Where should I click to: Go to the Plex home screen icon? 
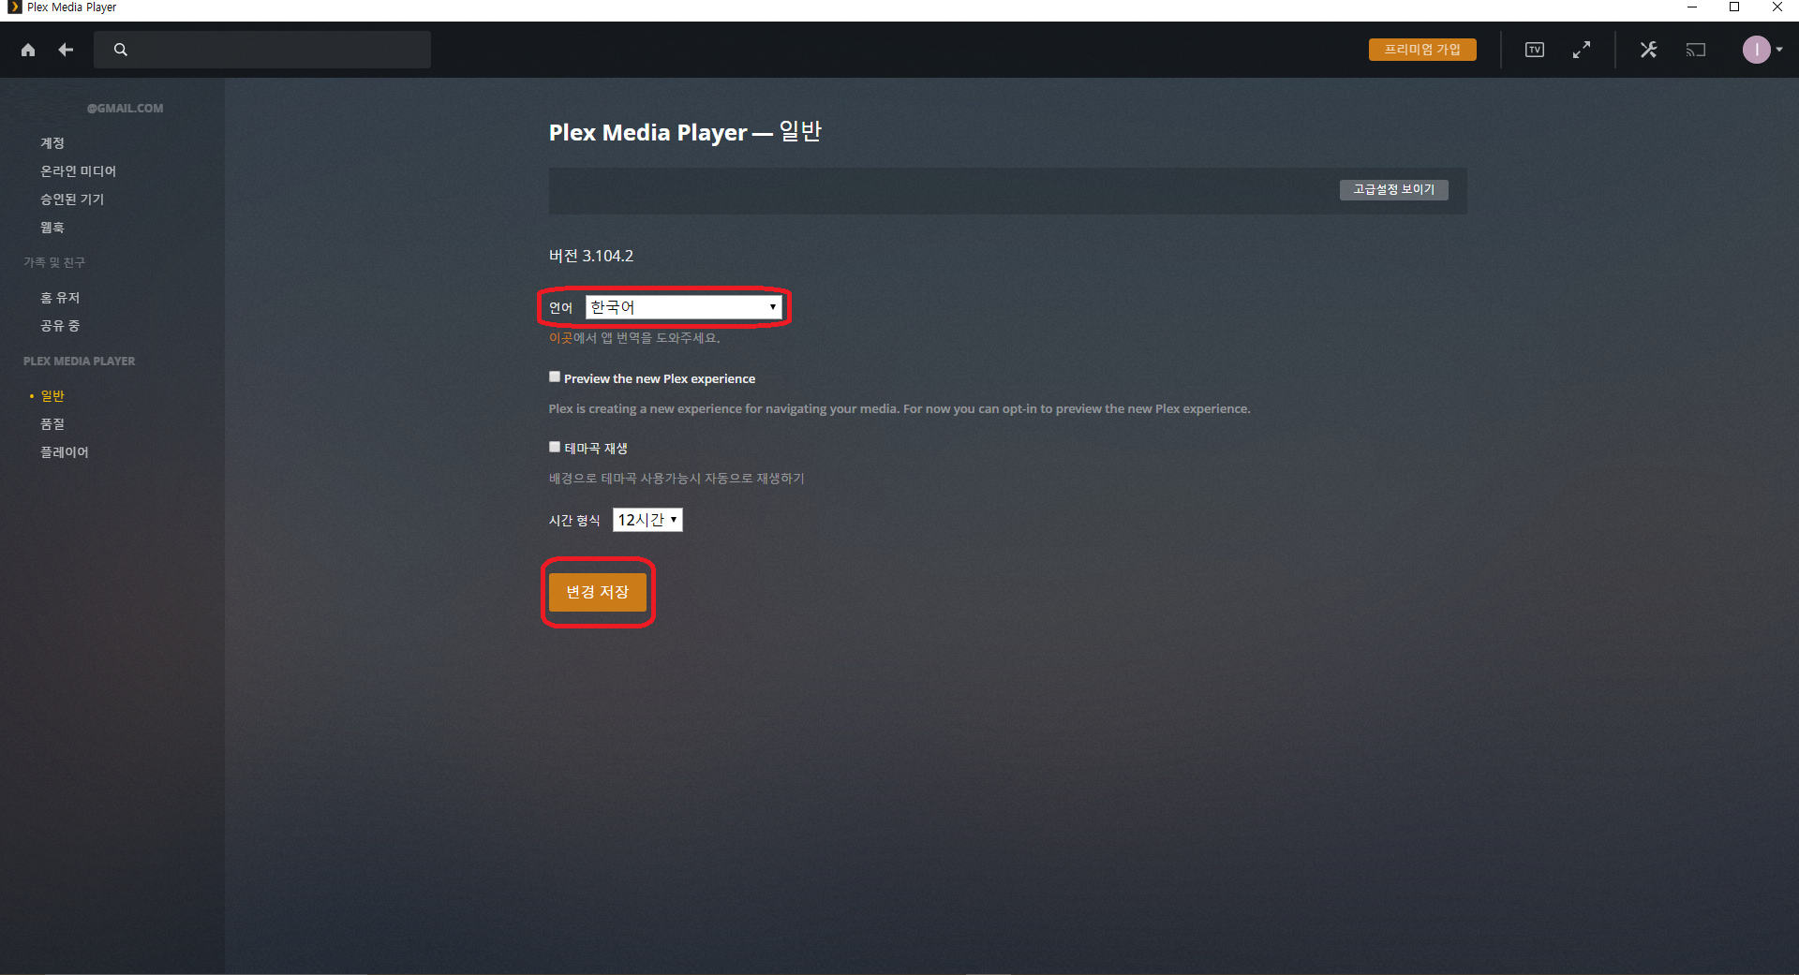(28, 50)
